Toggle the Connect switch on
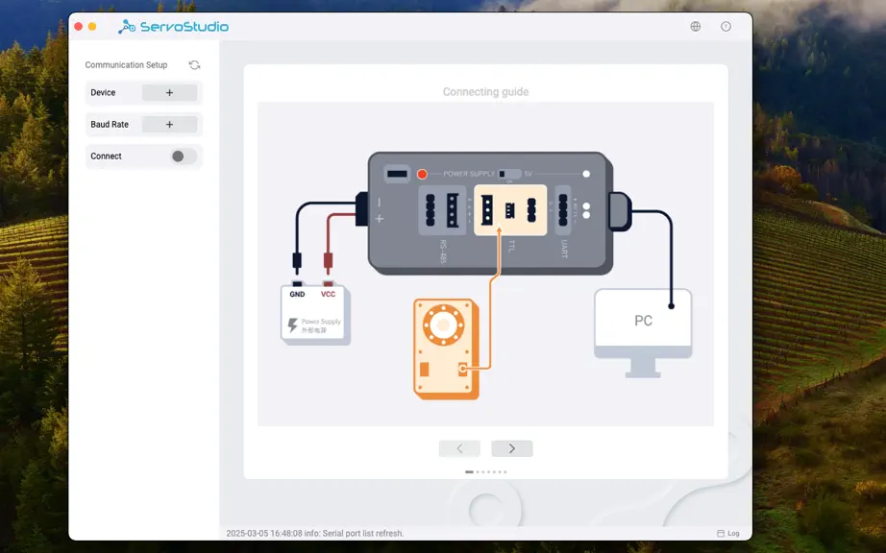This screenshot has height=553, width=886. [x=184, y=156]
